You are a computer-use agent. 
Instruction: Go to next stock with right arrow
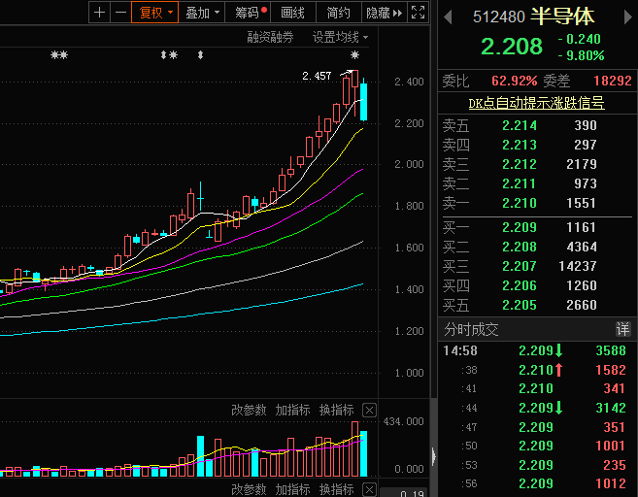pyautogui.click(x=628, y=17)
